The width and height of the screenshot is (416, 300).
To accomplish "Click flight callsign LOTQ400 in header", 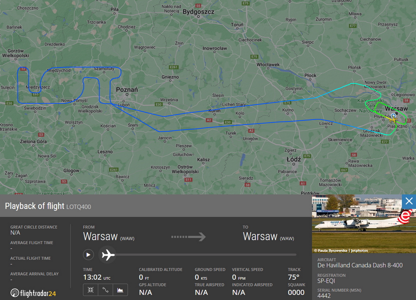I will point(78,207).
